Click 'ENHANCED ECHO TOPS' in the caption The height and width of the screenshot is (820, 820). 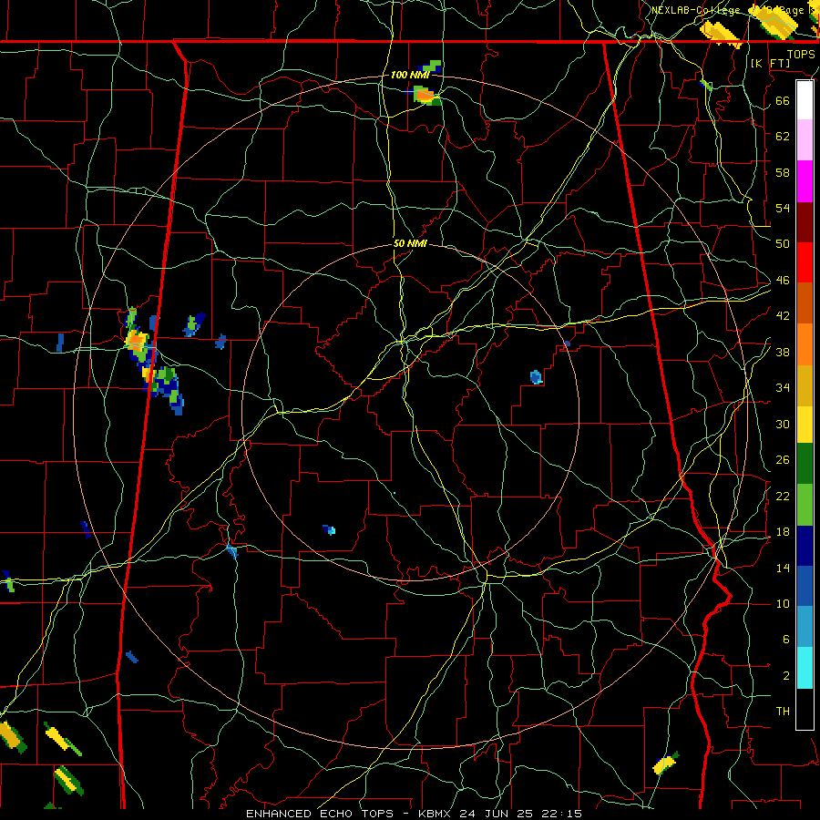[x=320, y=814]
